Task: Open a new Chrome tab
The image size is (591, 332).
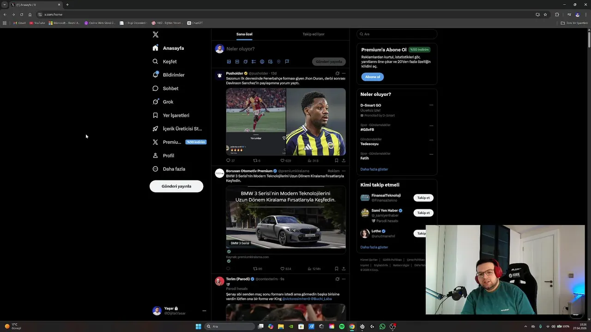Action: coord(67,5)
